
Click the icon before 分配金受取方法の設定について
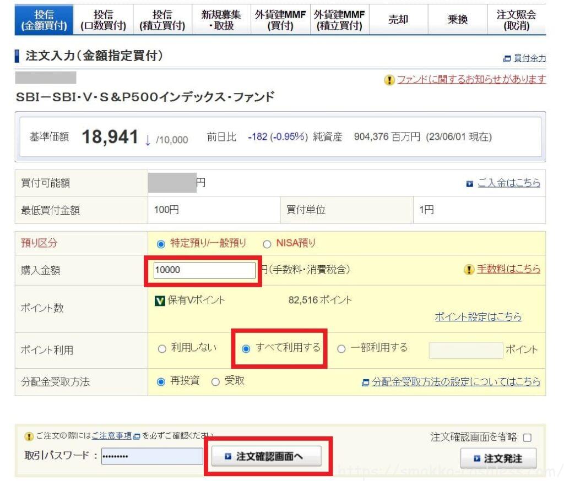tap(365, 382)
